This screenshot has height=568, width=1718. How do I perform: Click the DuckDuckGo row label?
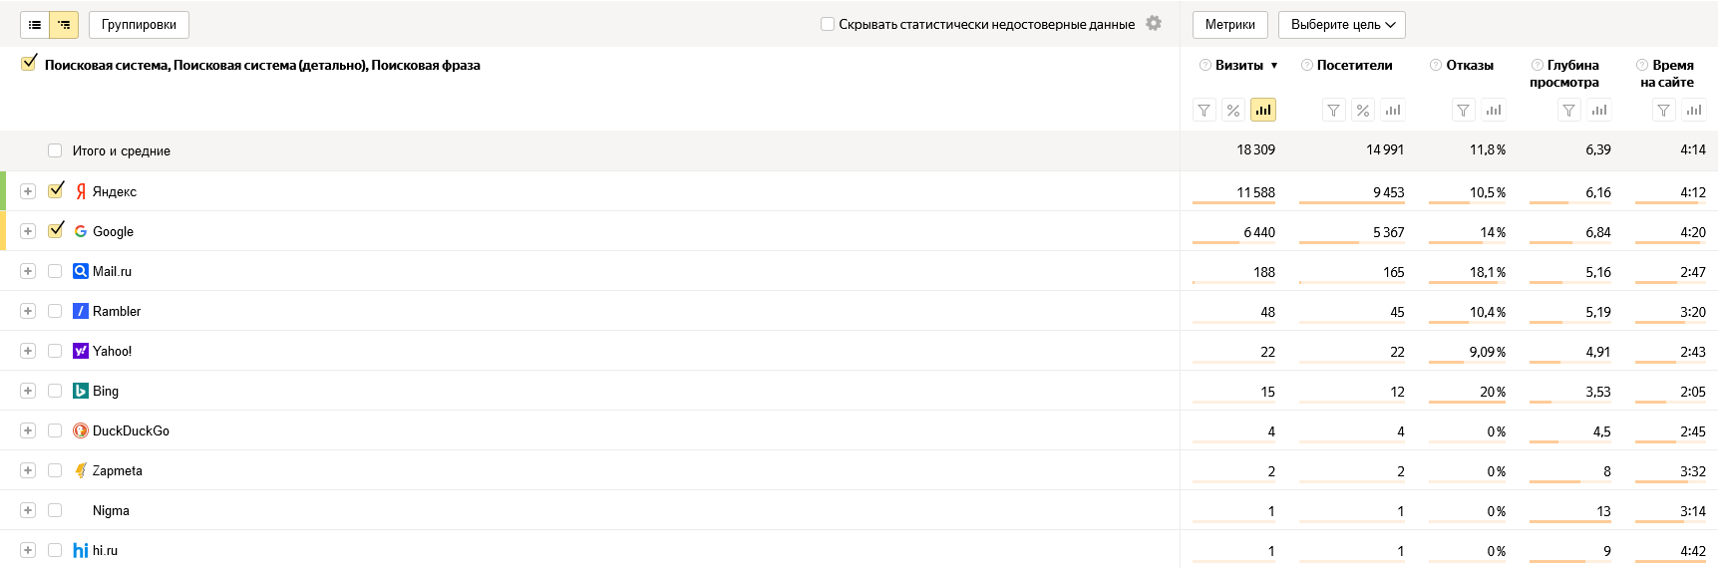[x=131, y=430]
